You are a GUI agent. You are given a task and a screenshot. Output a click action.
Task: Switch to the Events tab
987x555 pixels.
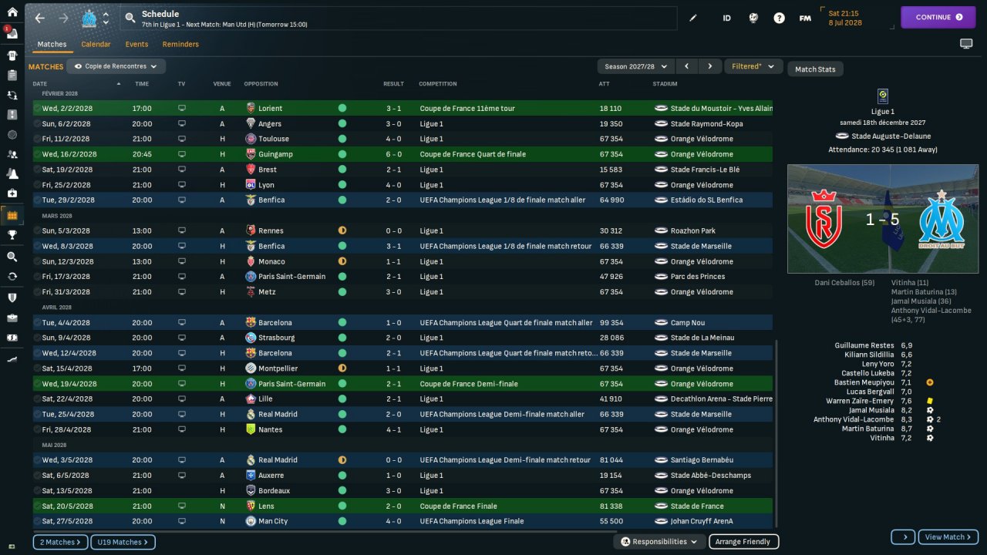(x=136, y=45)
